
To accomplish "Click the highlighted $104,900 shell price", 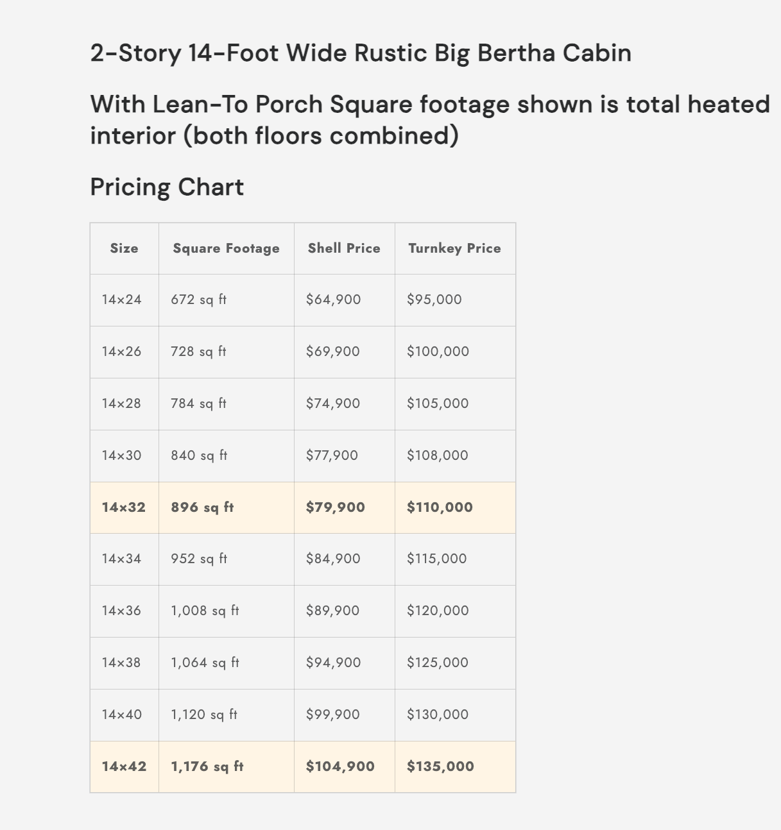I will click(x=341, y=766).
